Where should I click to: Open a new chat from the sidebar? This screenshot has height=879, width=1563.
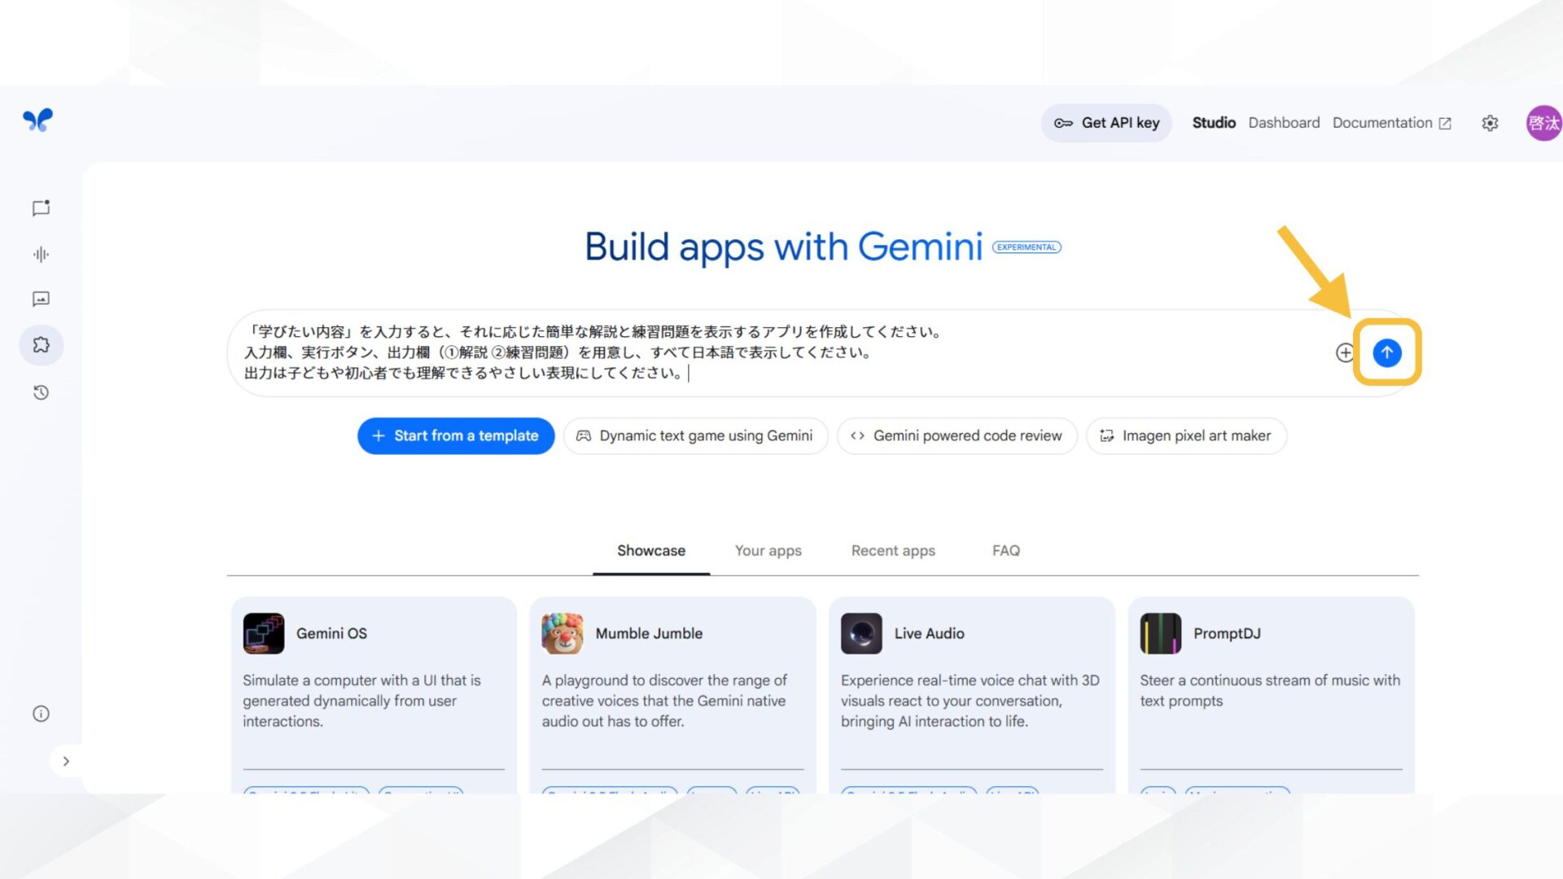click(41, 208)
